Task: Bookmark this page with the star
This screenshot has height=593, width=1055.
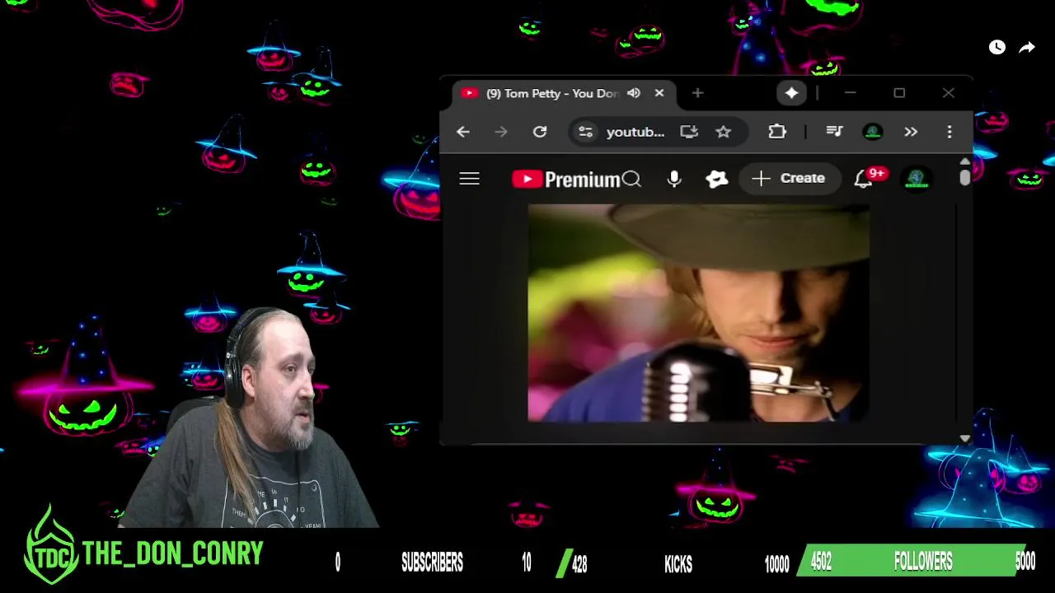Action: [x=723, y=132]
